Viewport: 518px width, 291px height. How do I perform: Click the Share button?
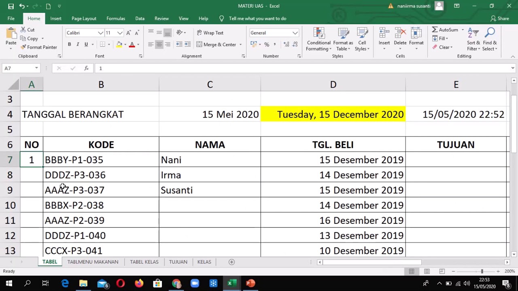[x=499, y=19]
